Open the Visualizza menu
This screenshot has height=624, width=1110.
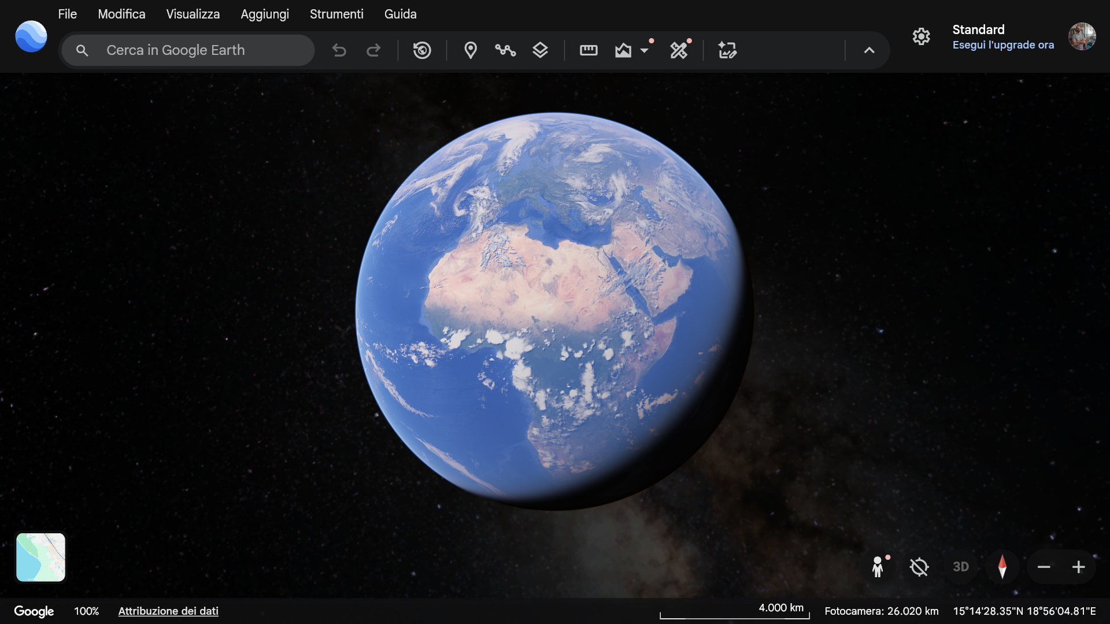(193, 14)
